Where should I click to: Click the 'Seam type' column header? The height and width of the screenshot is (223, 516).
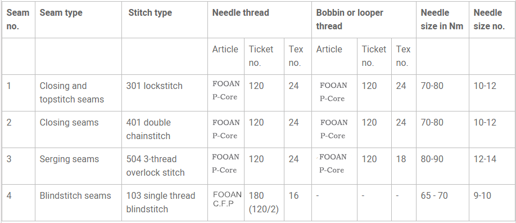tap(78, 20)
